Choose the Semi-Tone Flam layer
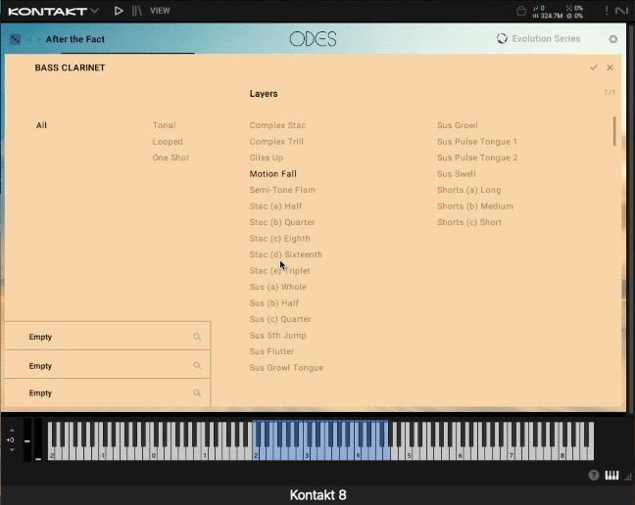635x505 pixels. 282,190
